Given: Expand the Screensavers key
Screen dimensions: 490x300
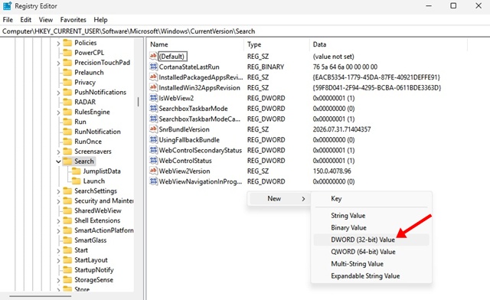Looking at the screenshot, I should pyautogui.click(x=58, y=152).
